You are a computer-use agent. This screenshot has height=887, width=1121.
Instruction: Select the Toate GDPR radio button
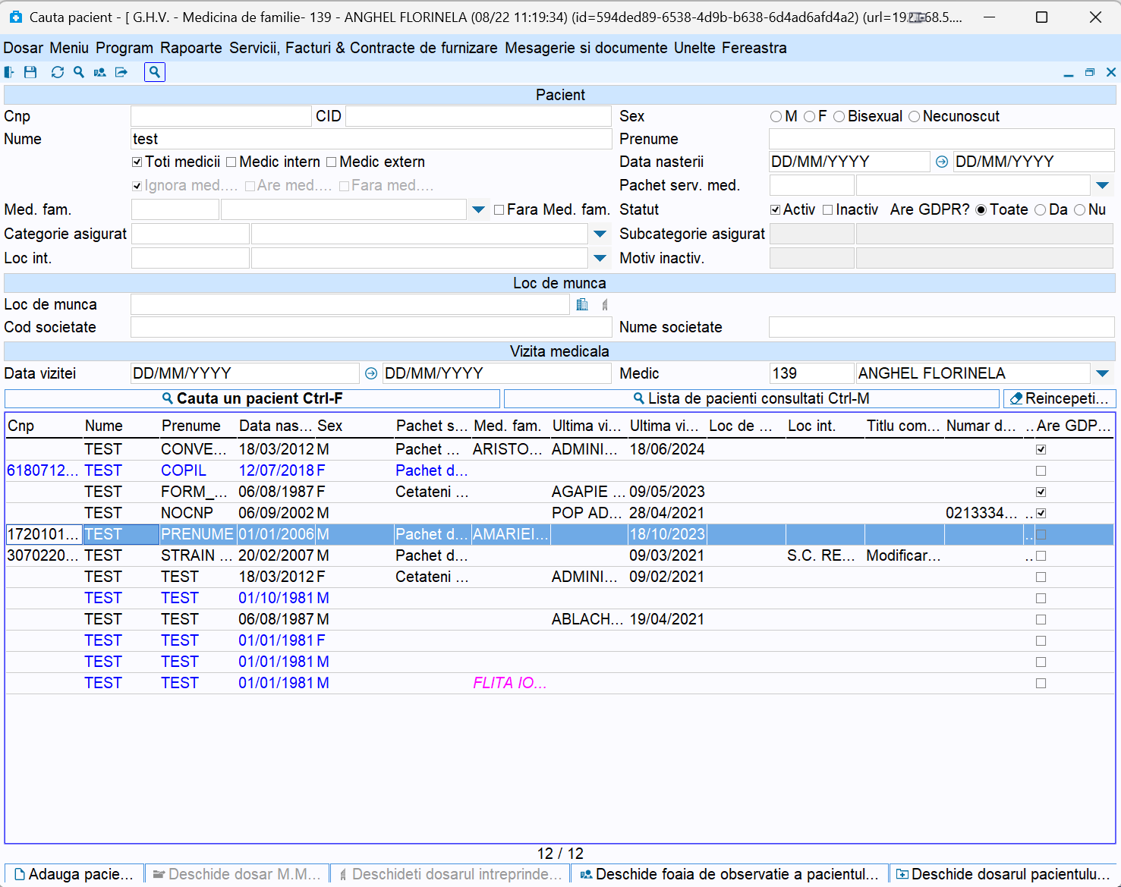point(981,210)
